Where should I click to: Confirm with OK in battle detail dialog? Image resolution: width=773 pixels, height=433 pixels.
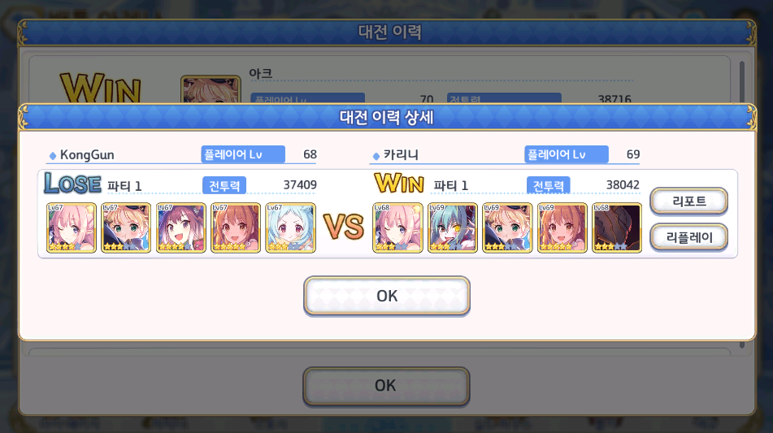(387, 296)
